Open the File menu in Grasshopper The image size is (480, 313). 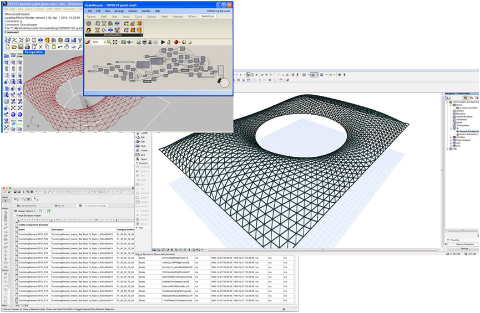click(90, 11)
